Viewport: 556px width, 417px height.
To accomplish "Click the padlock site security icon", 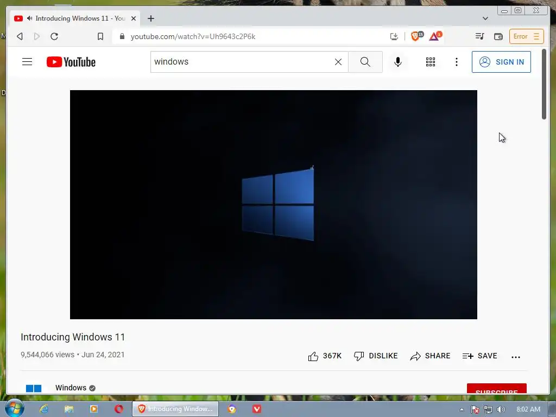I will pyautogui.click(x=122, y=36).
